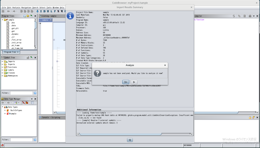Open the Navigation menu

click(x=26, y=8)
